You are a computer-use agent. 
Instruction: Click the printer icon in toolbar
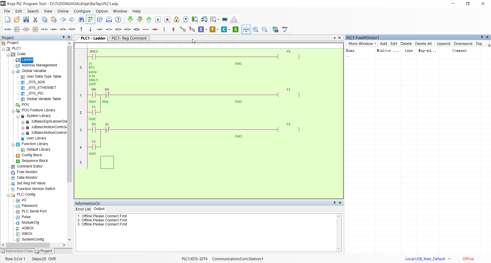(109, 20)
